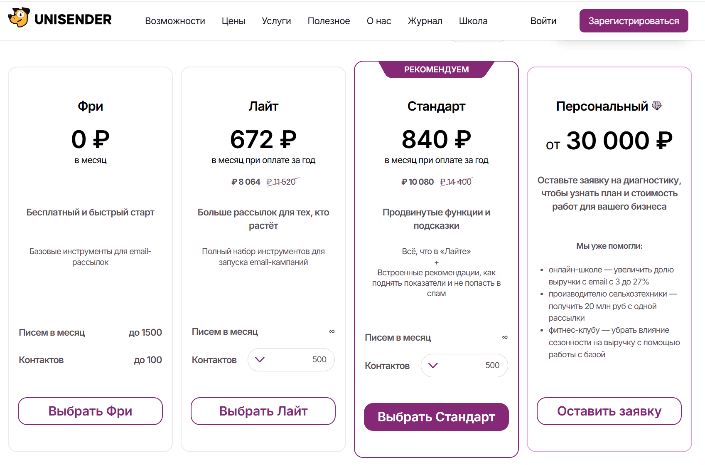
Task: Open the Цены menu item
Action: pyautogui.click(x=233, y=21)
